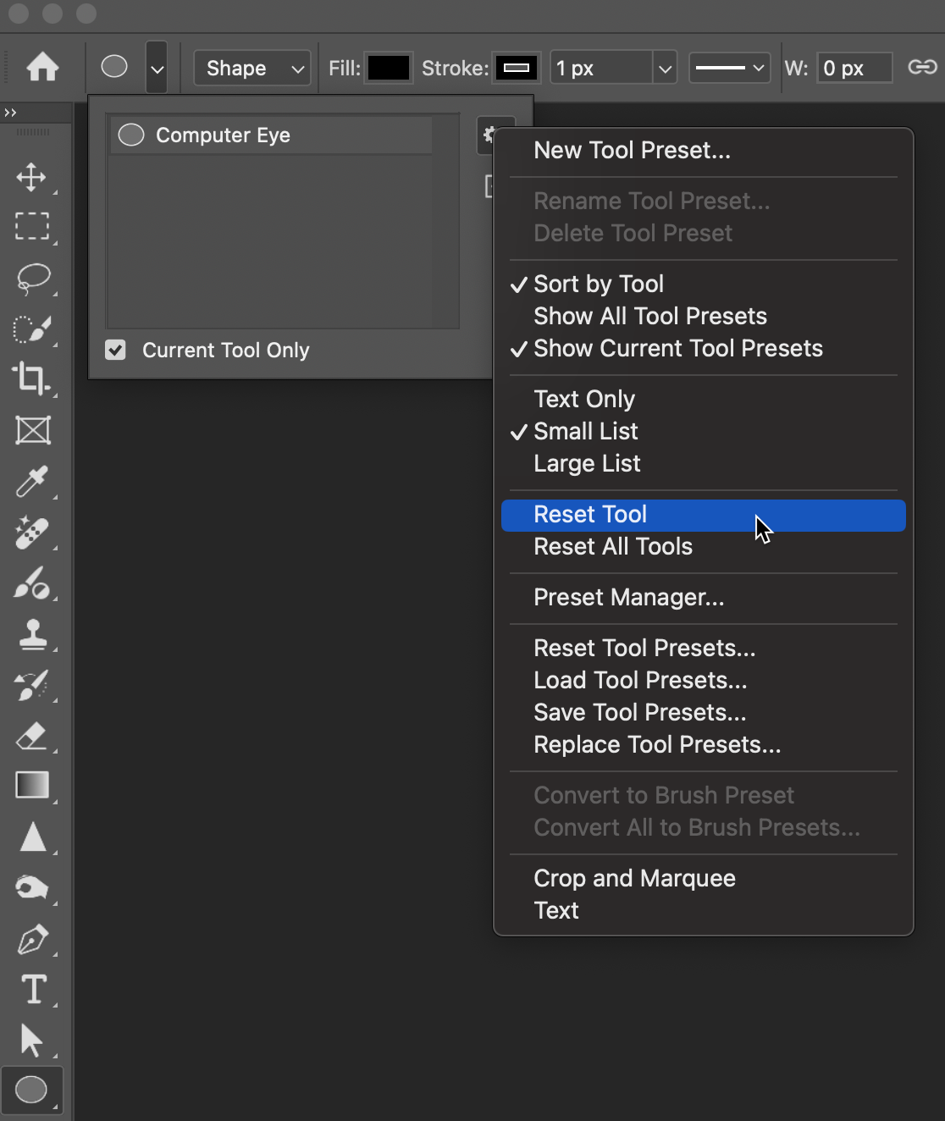Open the stroke width dropdown
Viewport: 945px width, 1121px height.
666,68
